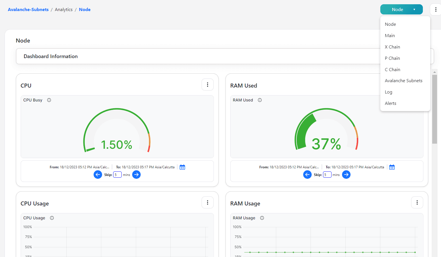Click the CPU Busy 1.50% gauge
441x257 pixels.
(x=117, y=130)
